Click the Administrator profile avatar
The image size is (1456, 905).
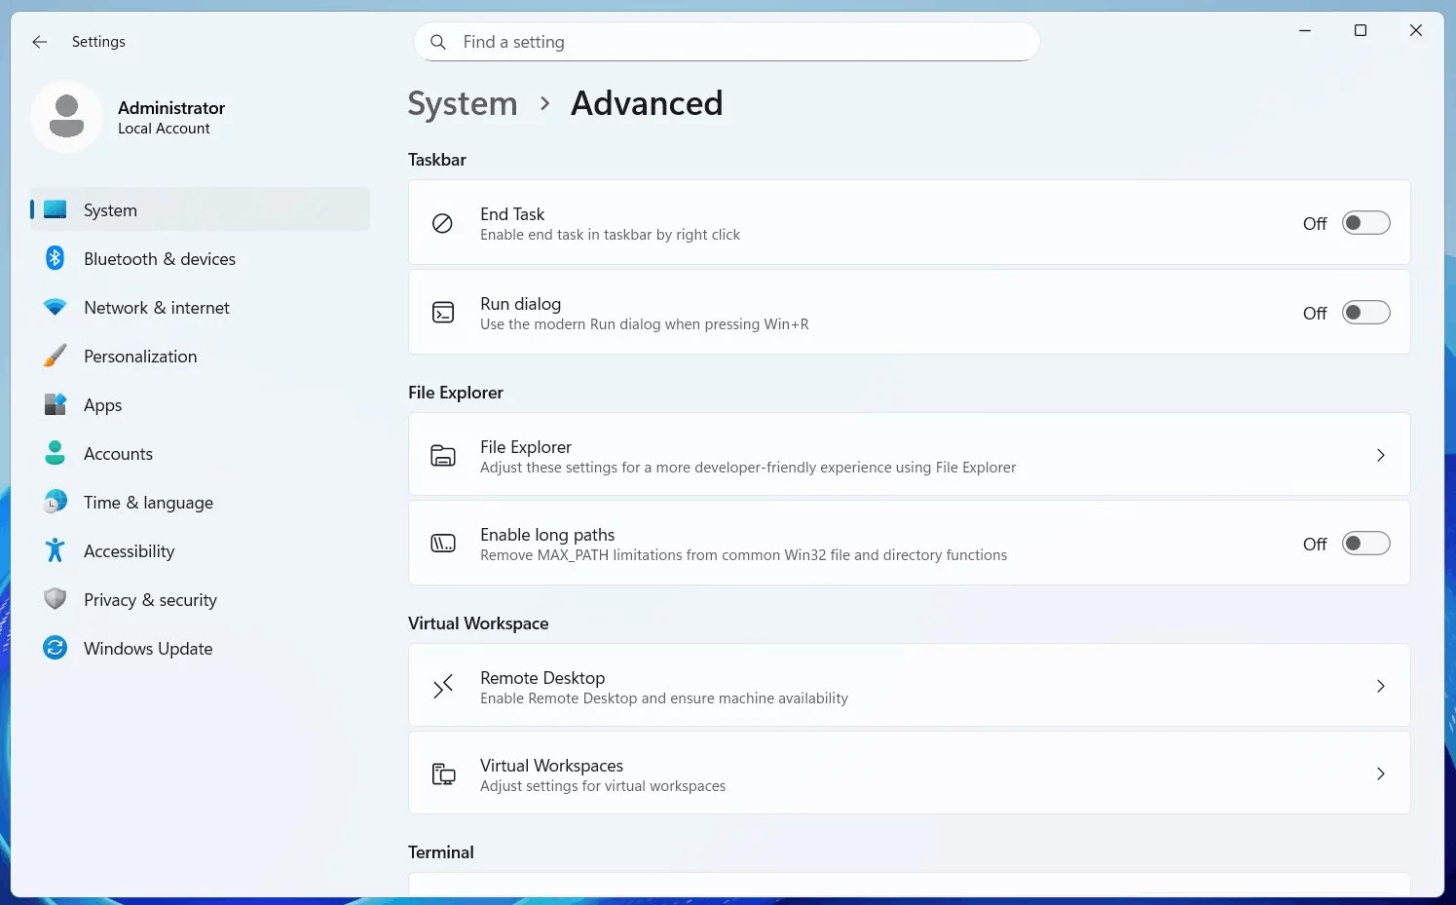(x=66, y=116)
